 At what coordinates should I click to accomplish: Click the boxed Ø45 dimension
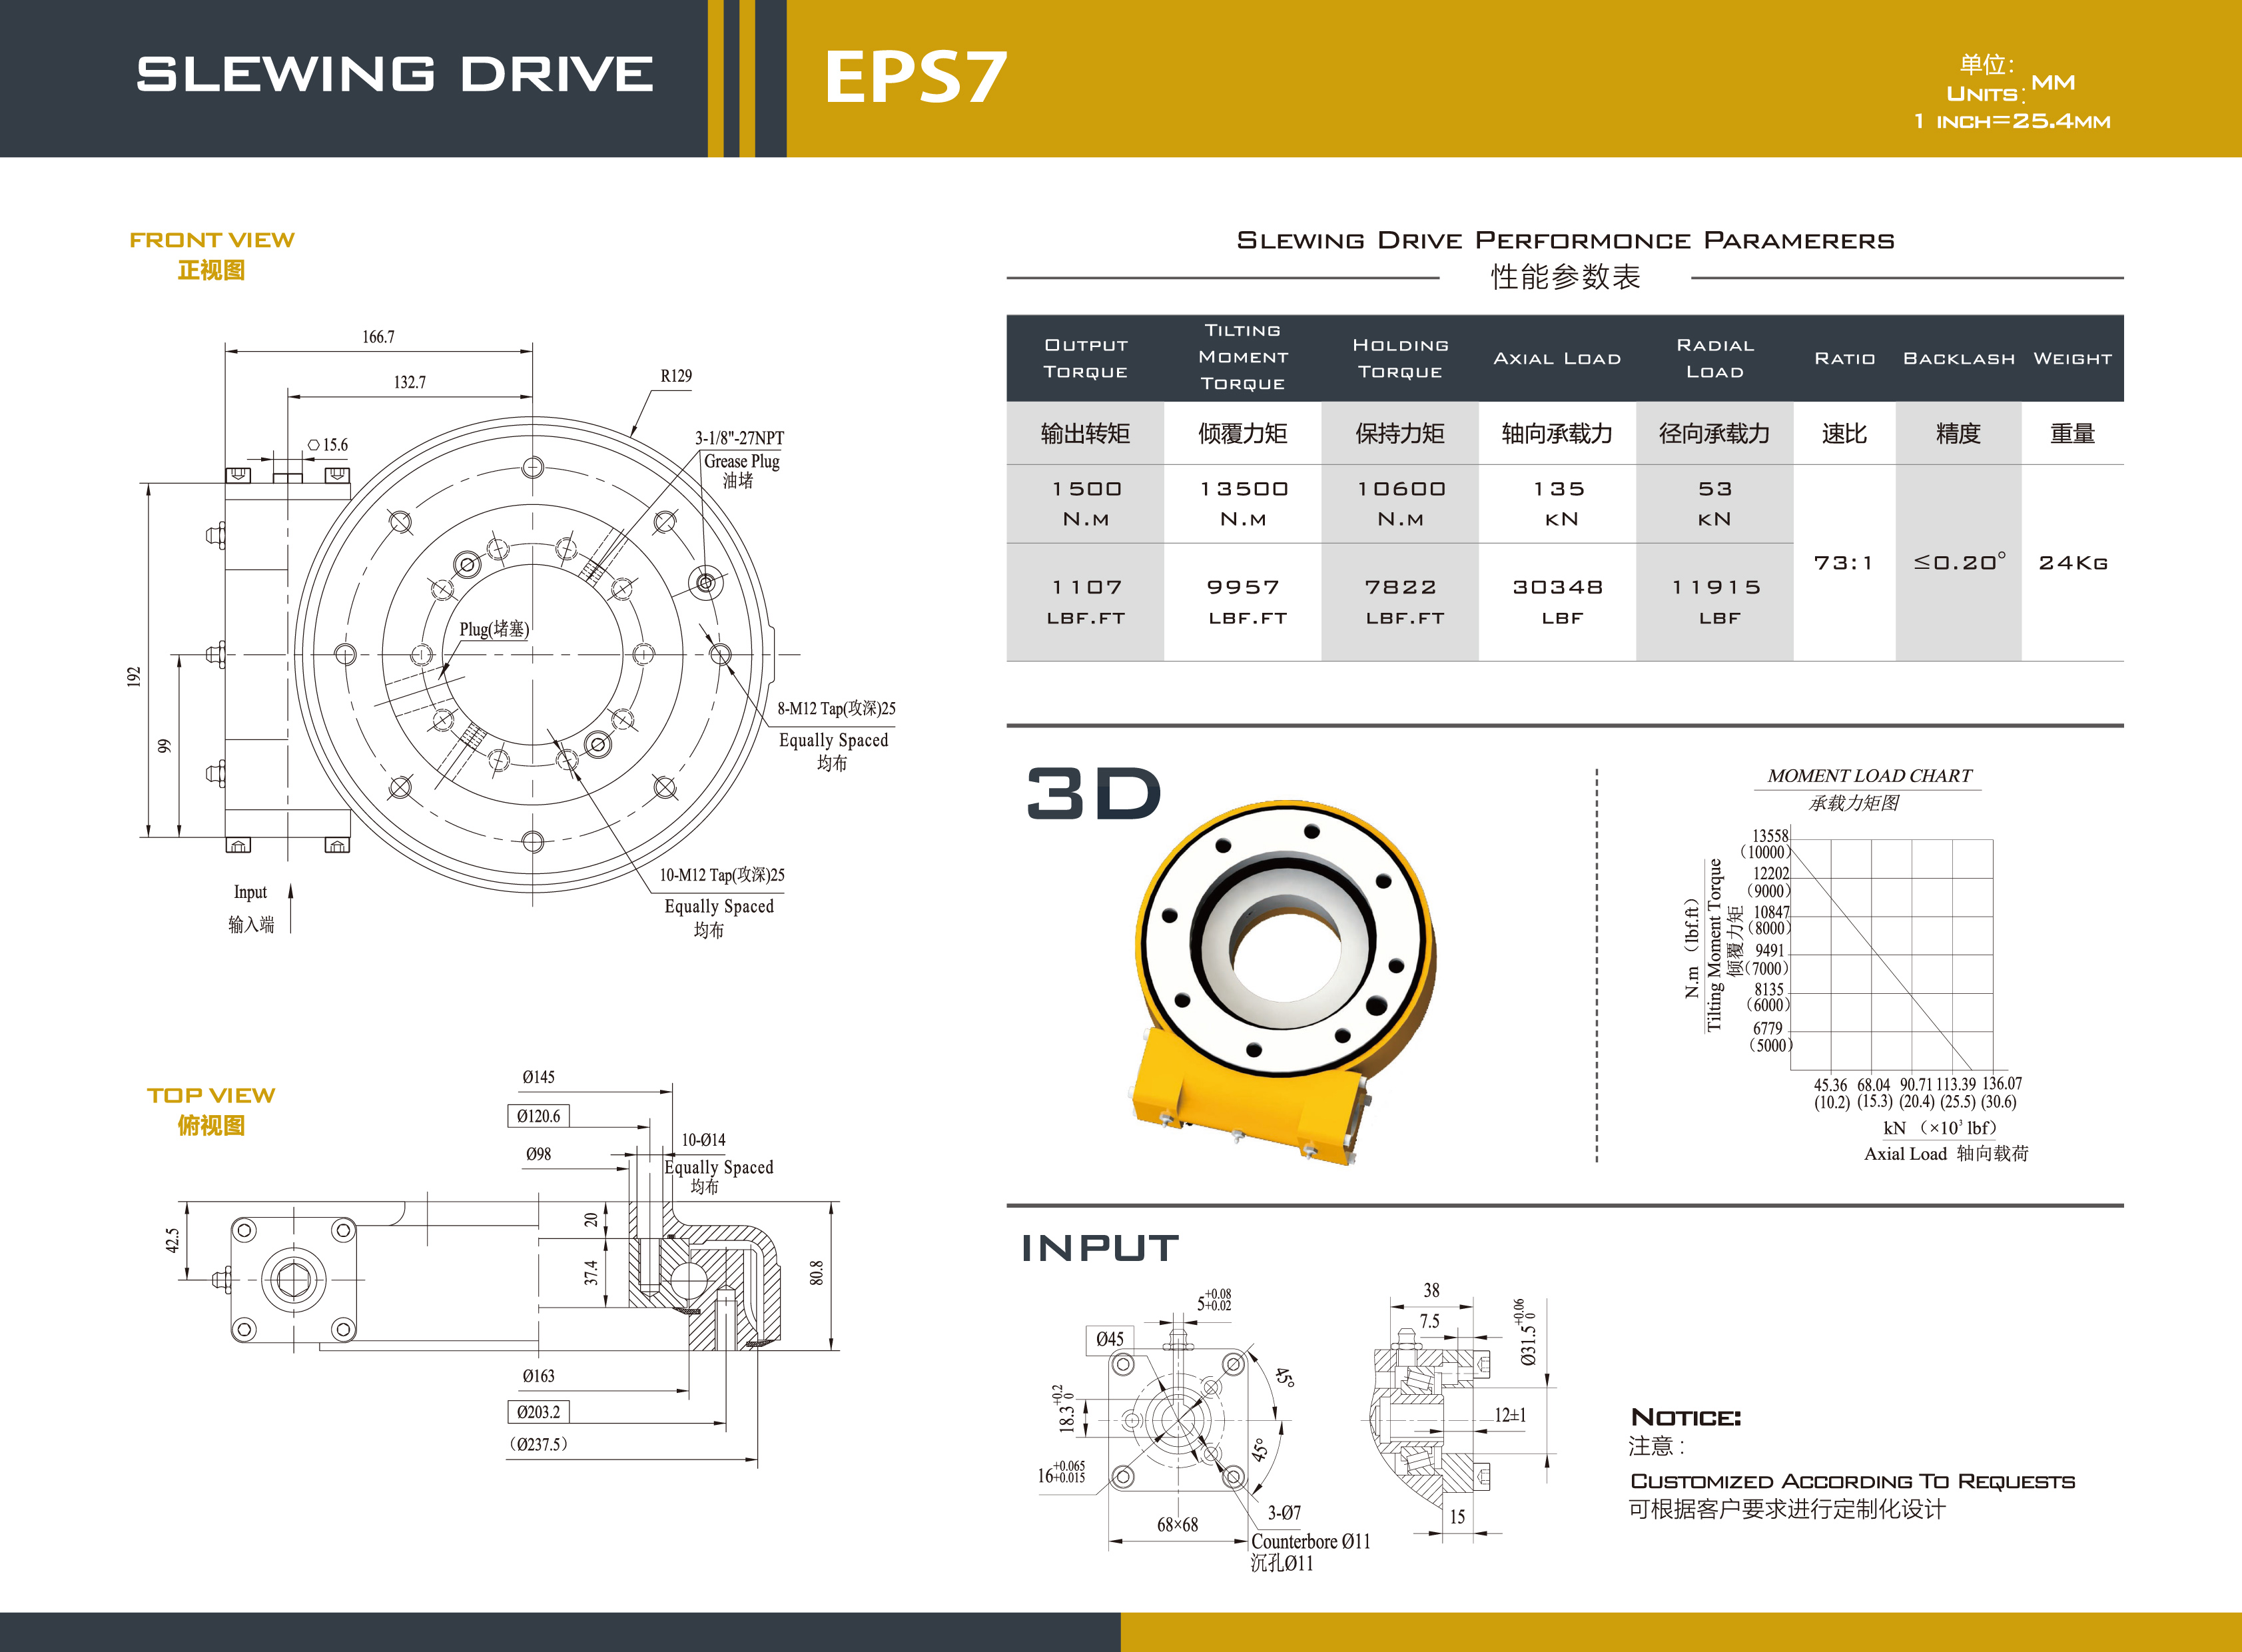1109,1339
